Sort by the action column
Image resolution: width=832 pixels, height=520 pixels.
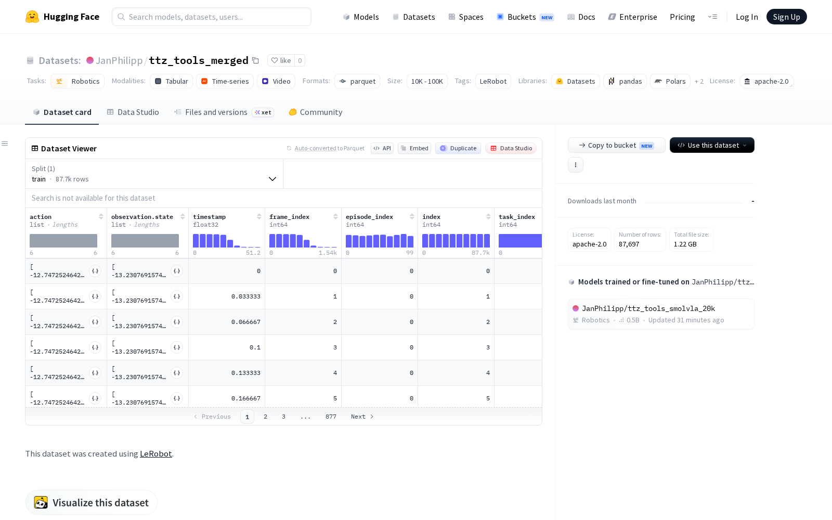tap(101, 217)
